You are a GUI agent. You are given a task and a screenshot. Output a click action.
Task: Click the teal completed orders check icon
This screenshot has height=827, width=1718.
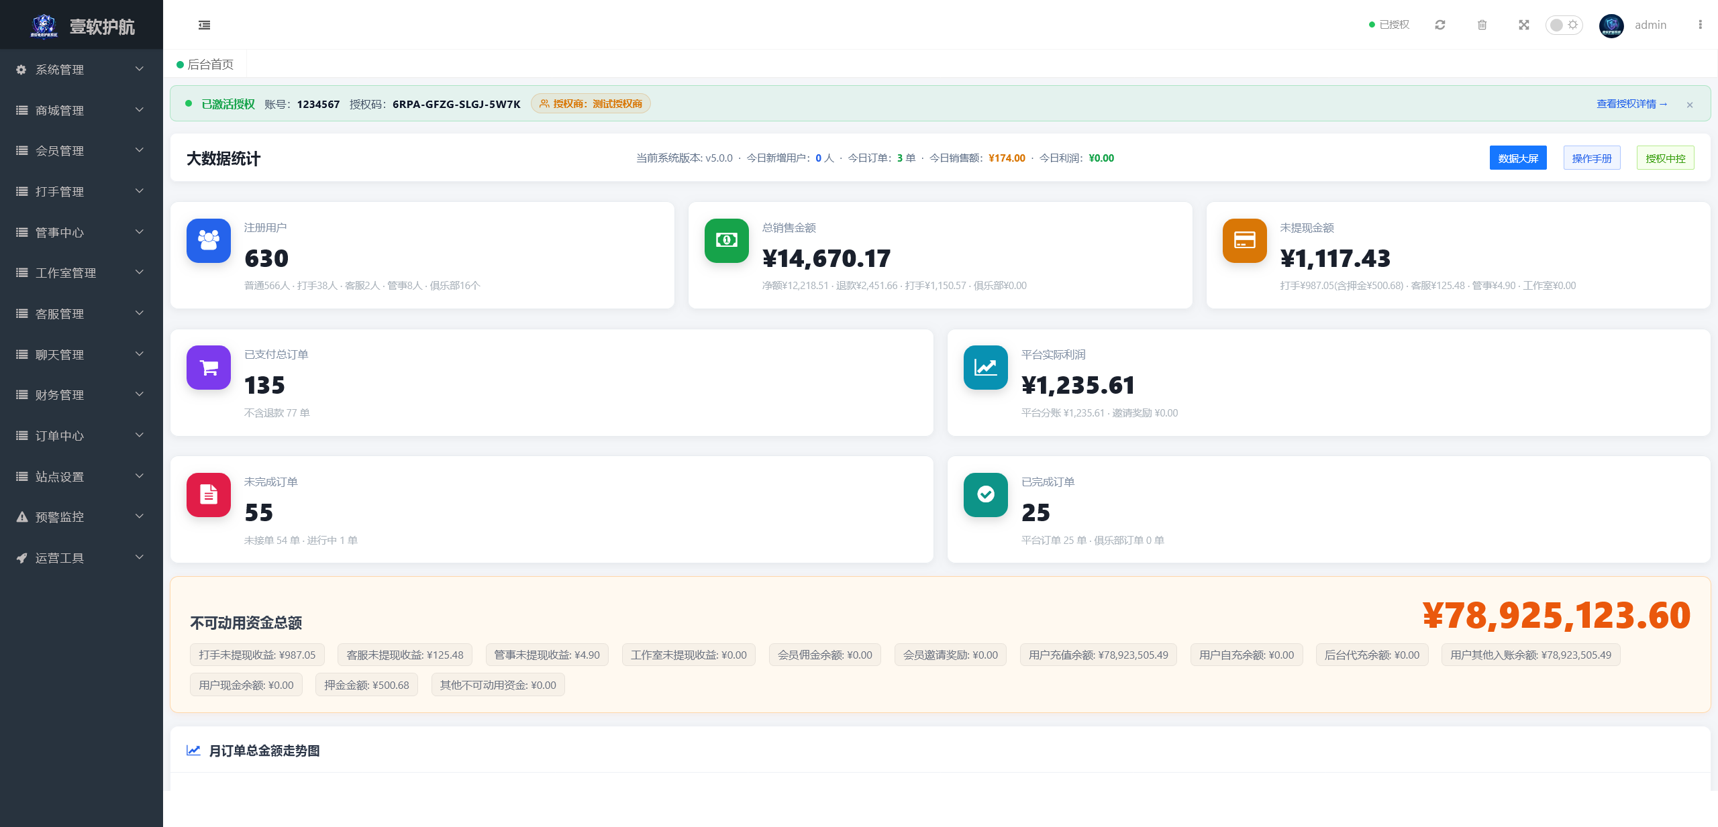click(986, 495)
